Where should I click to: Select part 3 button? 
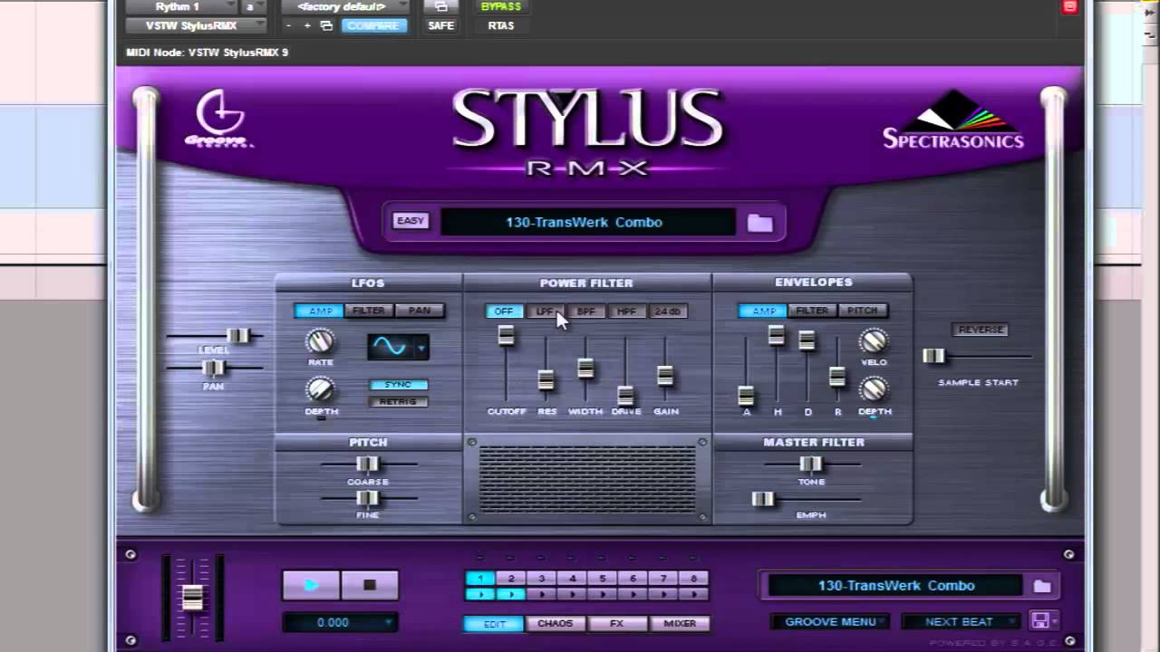tap(542, 579)
